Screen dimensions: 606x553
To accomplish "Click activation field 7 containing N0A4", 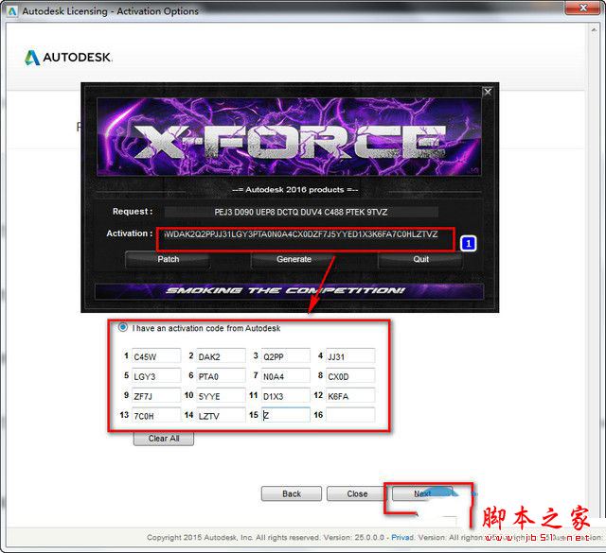I will pyautogui.click(x=286, y=375).
